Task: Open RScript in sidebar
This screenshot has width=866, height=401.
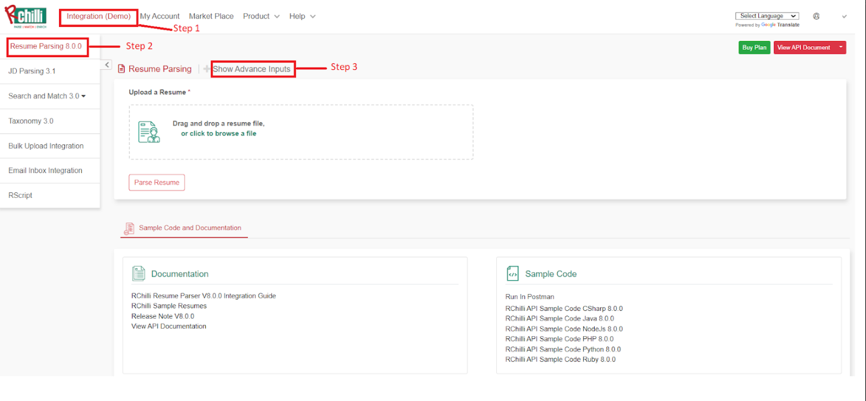Action: click(x=20, y=195)
